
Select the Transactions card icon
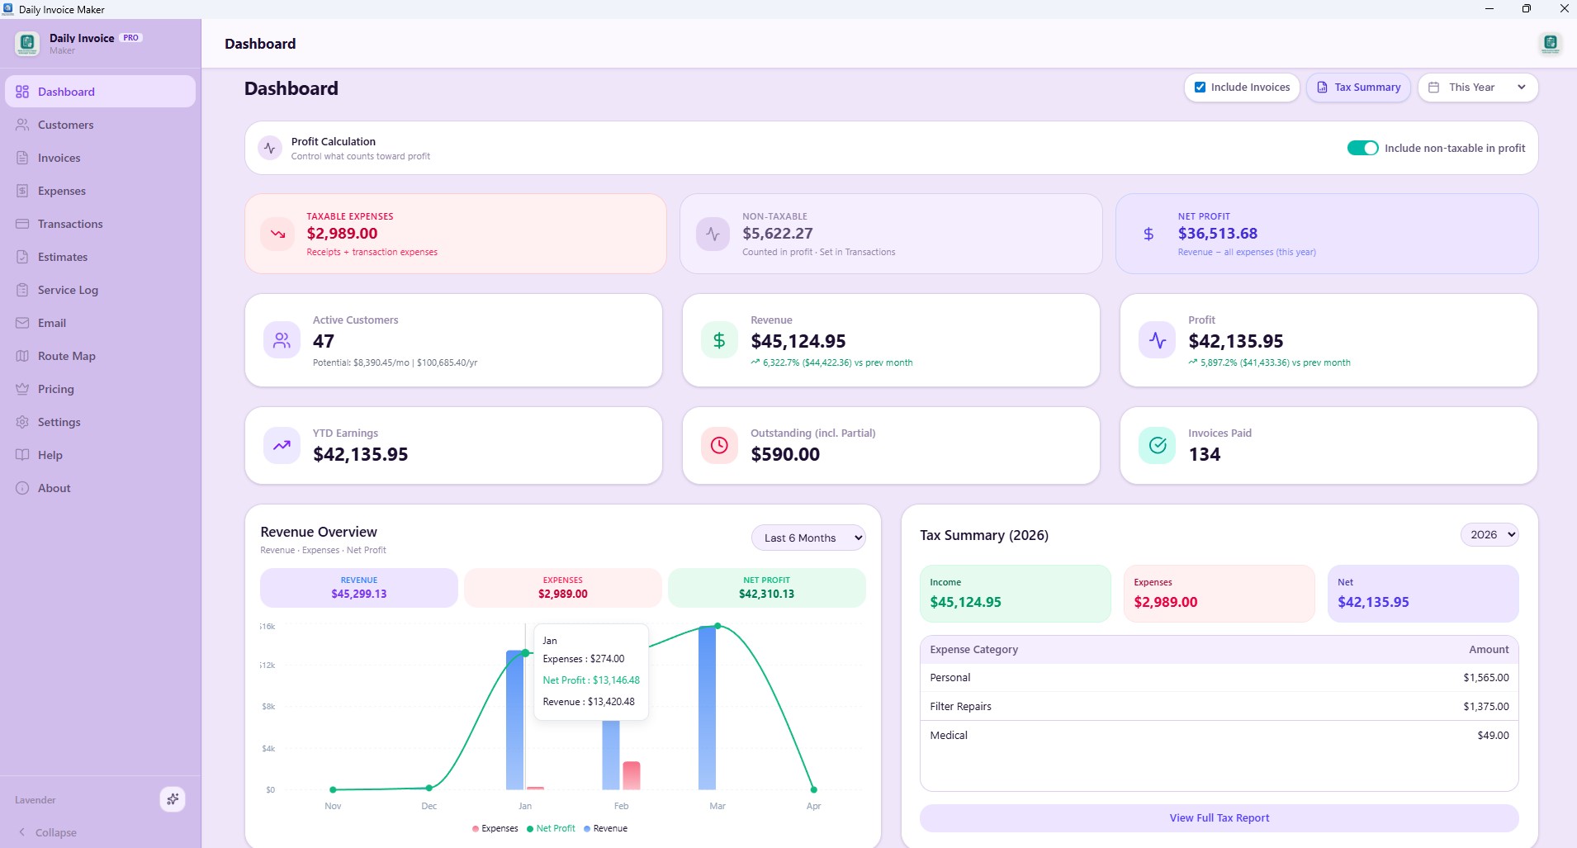click(x=22, y=224)
